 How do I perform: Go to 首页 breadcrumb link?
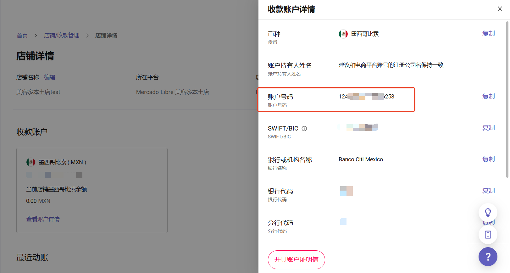coord(22,36)
